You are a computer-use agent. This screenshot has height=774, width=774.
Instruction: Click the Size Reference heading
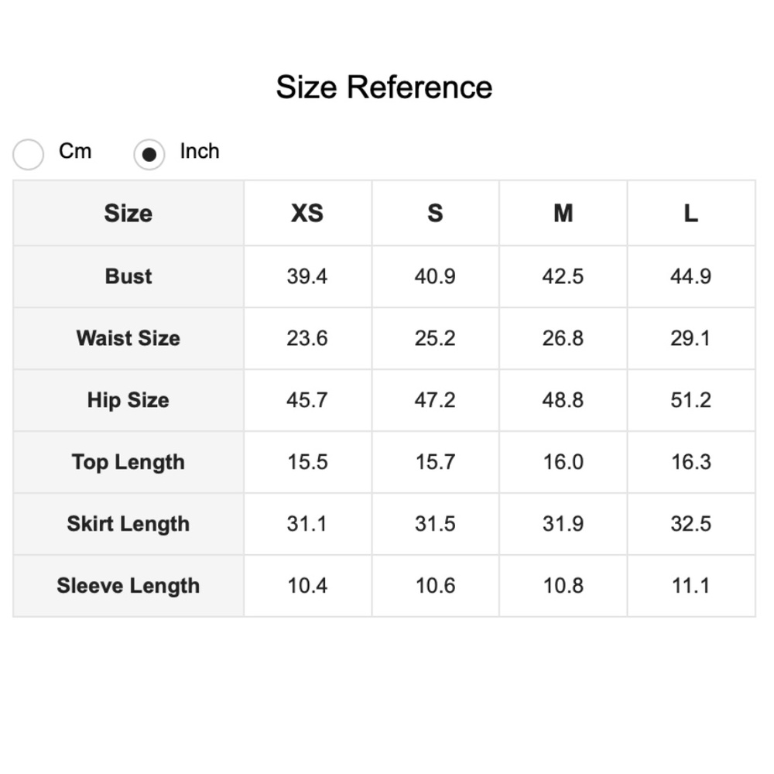click(x=384, y=87)
